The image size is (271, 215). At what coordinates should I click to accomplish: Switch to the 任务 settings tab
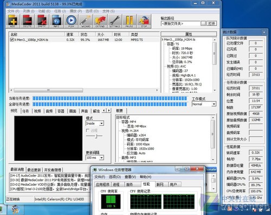click(x=25, y=111)
